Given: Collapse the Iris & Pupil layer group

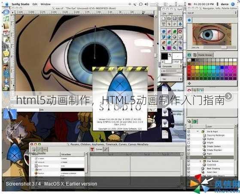Looking at the screenshot, I should point(198,132).
